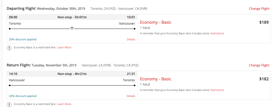Click the warning icon under return flight
This screenshot has width=275, height=107.
(x=9, y=104)
